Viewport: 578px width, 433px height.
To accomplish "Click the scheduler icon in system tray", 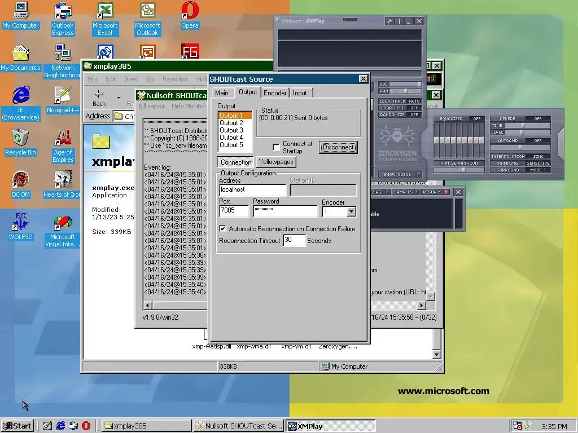I will [x=518, y=426].
